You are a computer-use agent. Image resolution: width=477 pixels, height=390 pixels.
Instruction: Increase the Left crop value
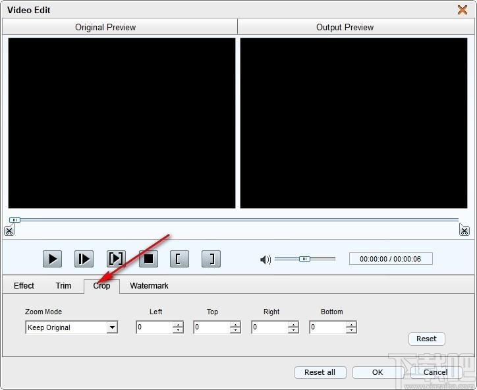[178, 324]
